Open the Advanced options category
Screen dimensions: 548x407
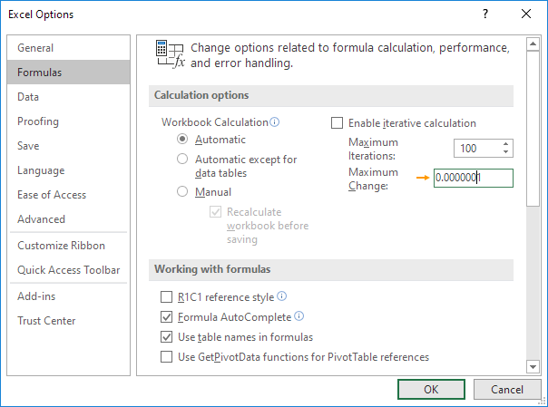coord(41,219)
